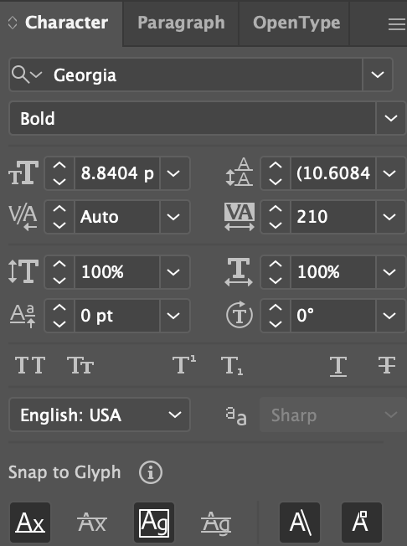Image resolution: width=407 pixels, height=546 pixels.
Task: Click the Snap to Glyph info icon
Action: point(151,472)
